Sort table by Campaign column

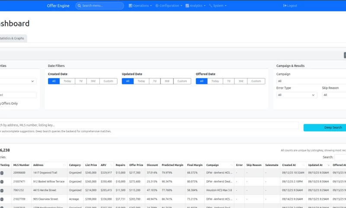pos(219,165)
